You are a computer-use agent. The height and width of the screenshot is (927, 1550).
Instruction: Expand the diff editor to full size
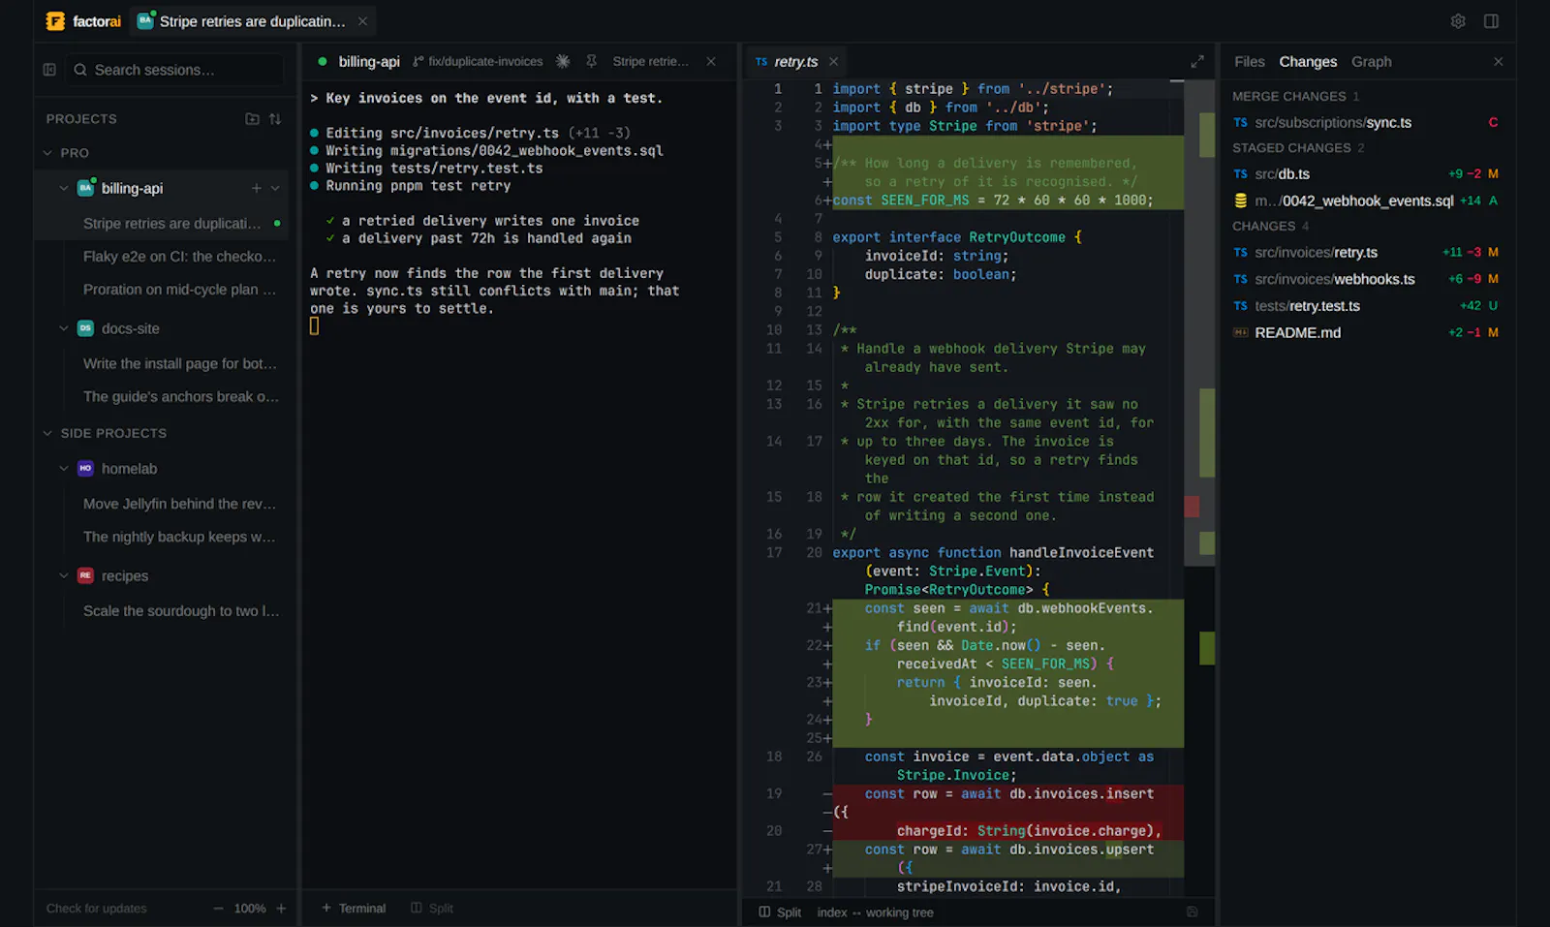coord(1197,61)
